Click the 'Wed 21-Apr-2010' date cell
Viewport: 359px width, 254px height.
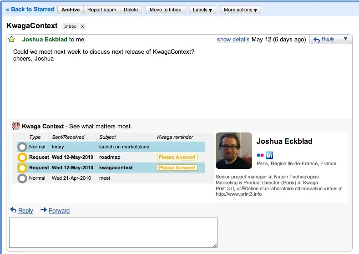[x=71, y=178]
